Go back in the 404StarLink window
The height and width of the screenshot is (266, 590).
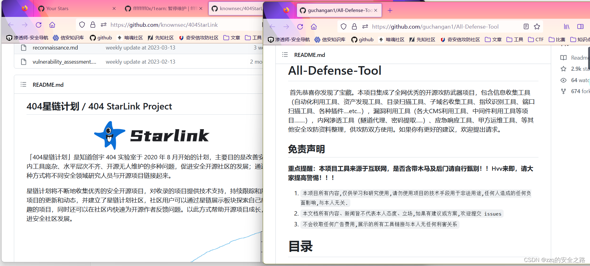point(11,25)
